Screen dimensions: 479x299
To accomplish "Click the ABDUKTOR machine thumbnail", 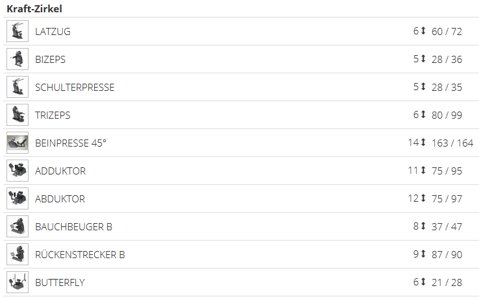I will coord(18,198).
